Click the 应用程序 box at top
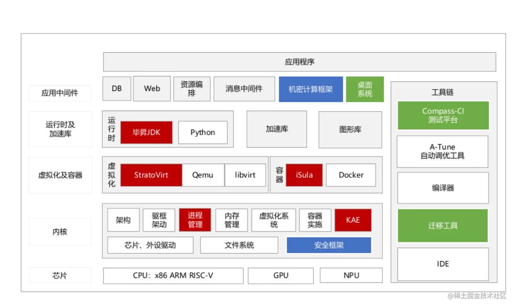Image resolution: width=515 pixels, height=308 pixels. [x=299, y=62]
